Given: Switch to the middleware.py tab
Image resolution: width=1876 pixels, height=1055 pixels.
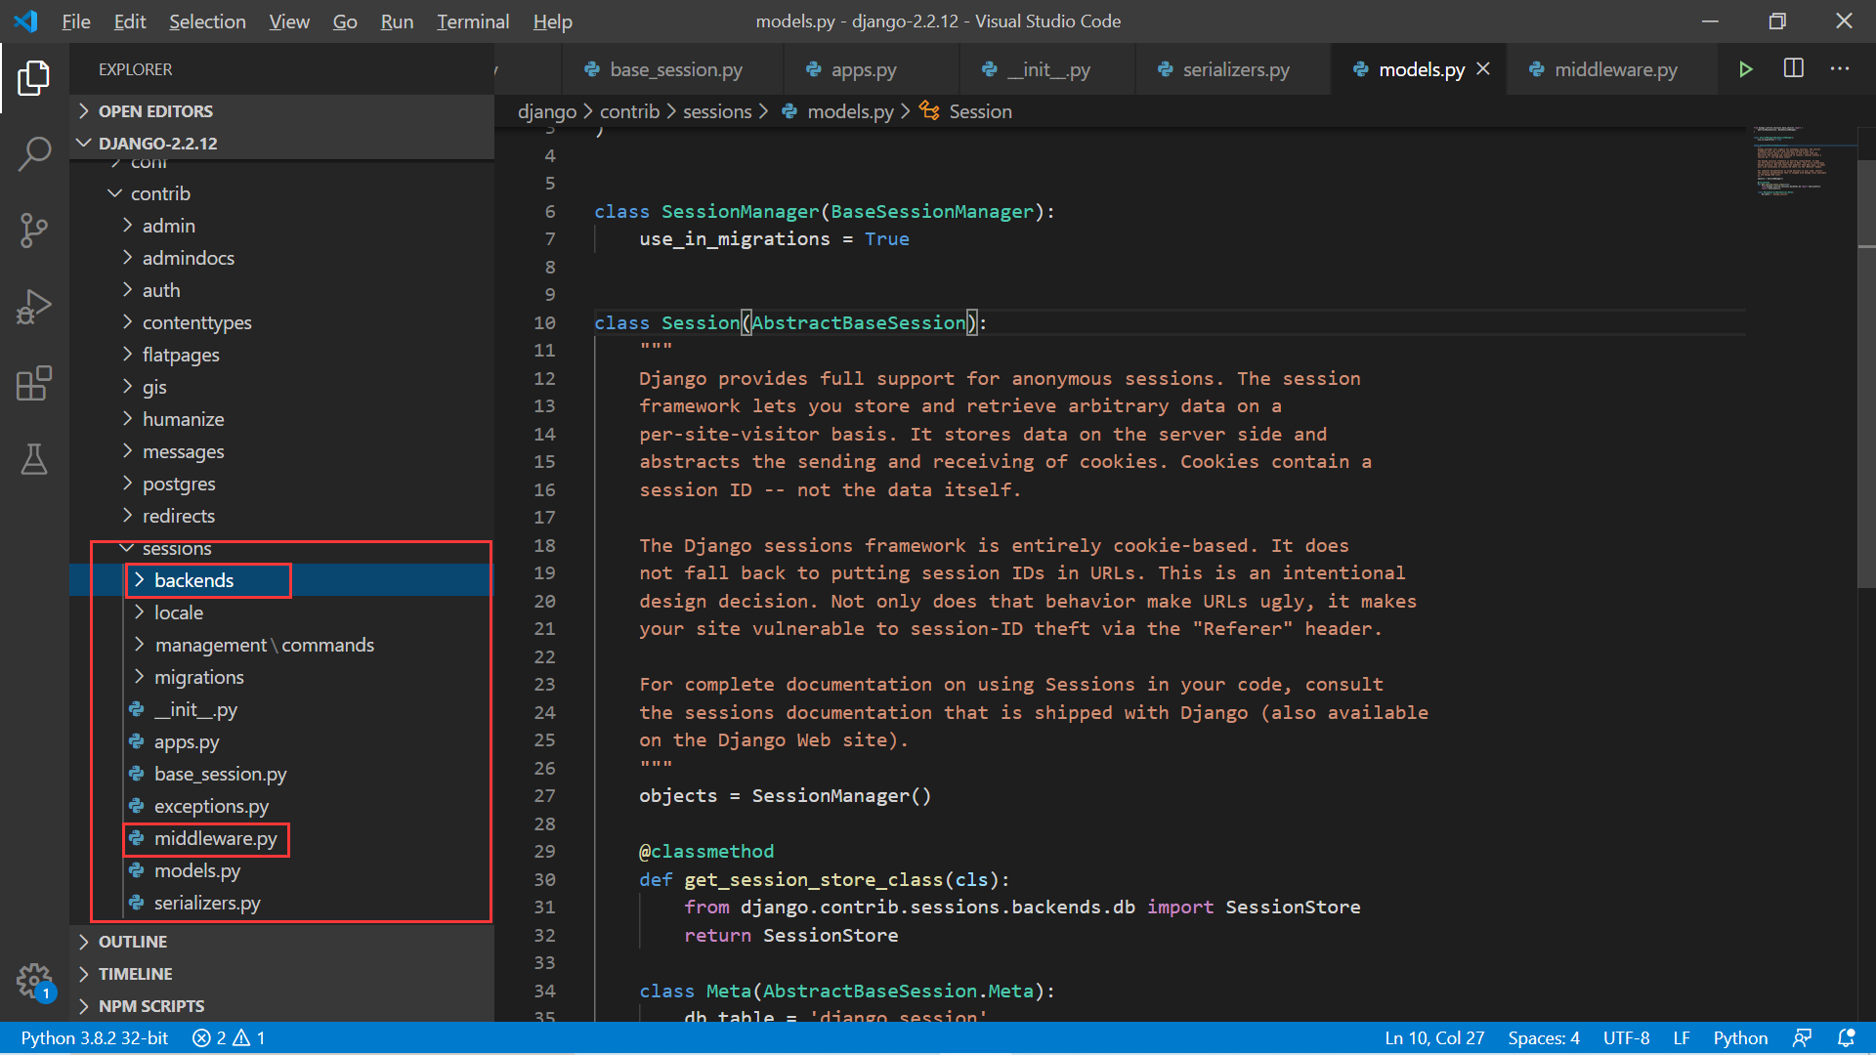Looking at the screenshot, I should (1614, 69).
